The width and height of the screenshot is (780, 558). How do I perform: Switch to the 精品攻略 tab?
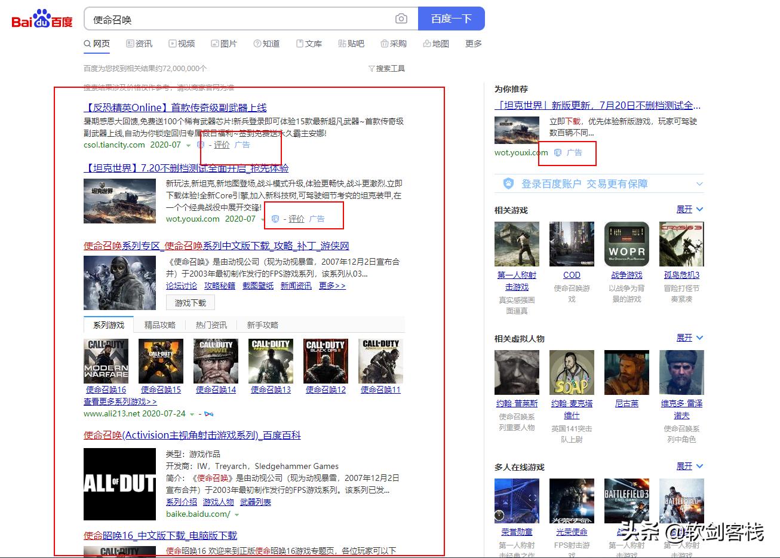[x=160, y=325]
